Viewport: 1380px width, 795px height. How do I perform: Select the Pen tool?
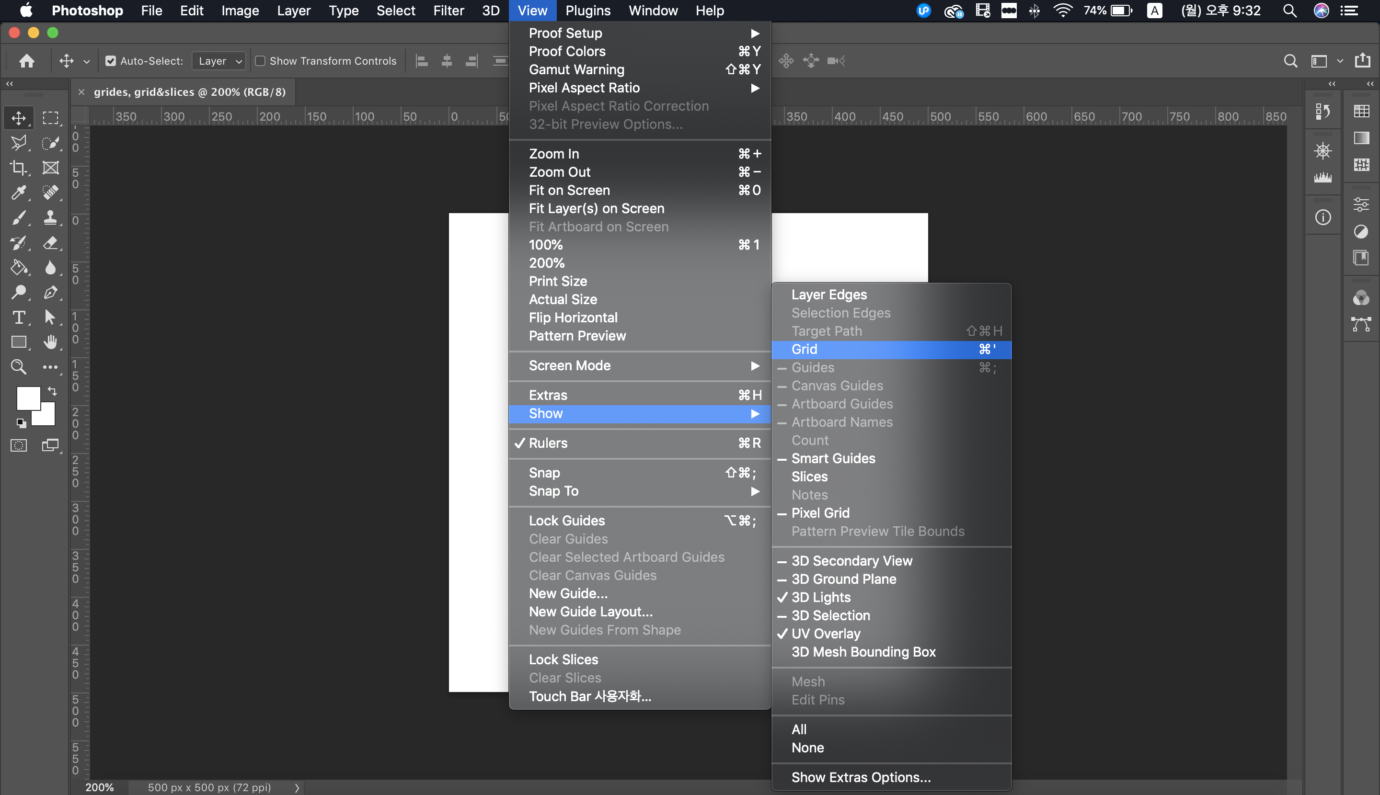point(50,293)
